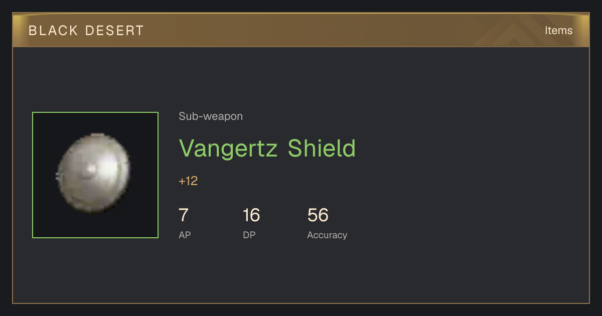Click the AP stat label
The width and height of the screenshot is (602, 316).
pyautogui.click(x=185, y=235)
